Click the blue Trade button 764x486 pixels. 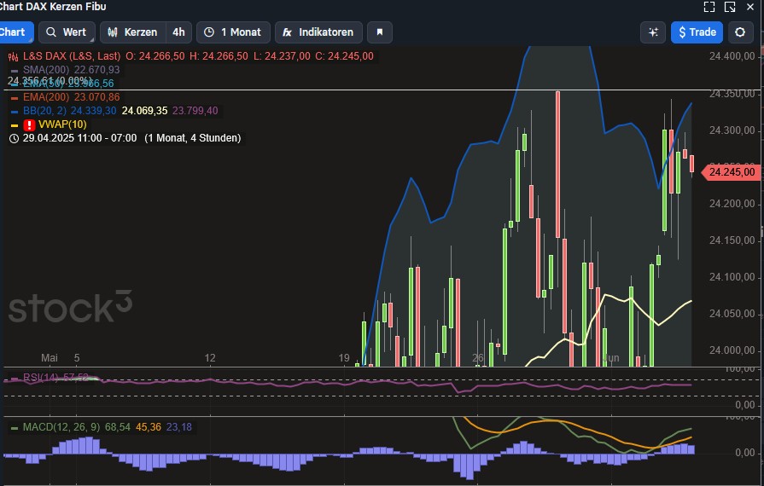[x=697, y=32]
